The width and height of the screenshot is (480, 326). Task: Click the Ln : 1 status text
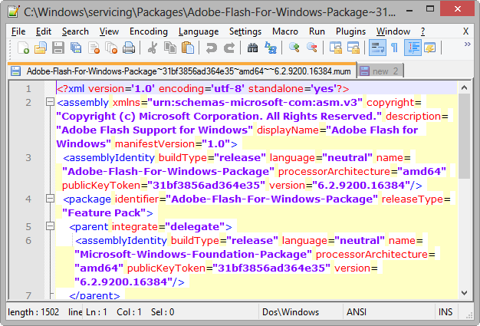97,312
